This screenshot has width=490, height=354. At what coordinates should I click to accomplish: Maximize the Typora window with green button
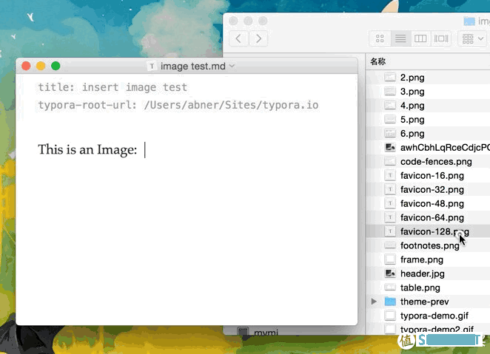(56, 66)
